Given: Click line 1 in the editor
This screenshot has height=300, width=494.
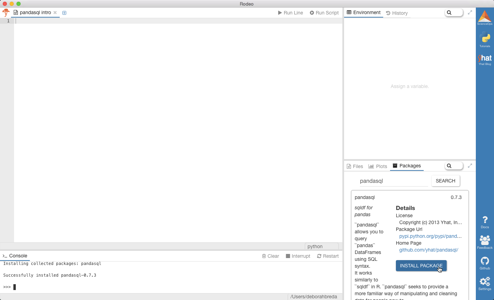Looking at the screenshot, I should point(178,21).
